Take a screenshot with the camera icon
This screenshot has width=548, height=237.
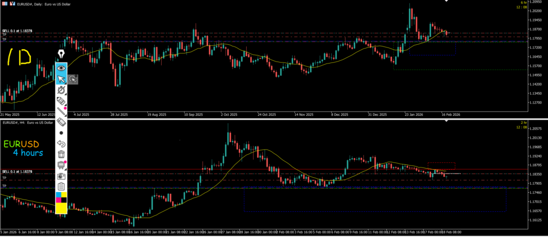[62, 176]
